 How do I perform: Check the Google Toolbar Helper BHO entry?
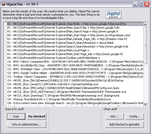(5, 73)
